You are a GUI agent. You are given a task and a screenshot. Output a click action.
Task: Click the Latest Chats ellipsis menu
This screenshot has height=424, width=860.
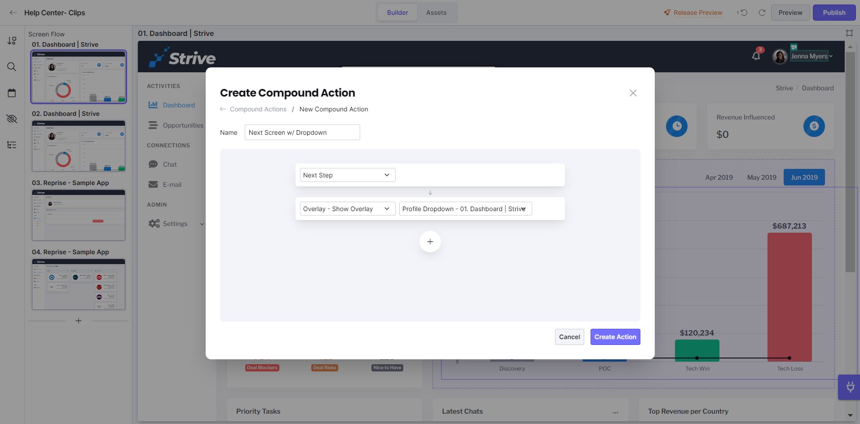(x=615, y=412)
